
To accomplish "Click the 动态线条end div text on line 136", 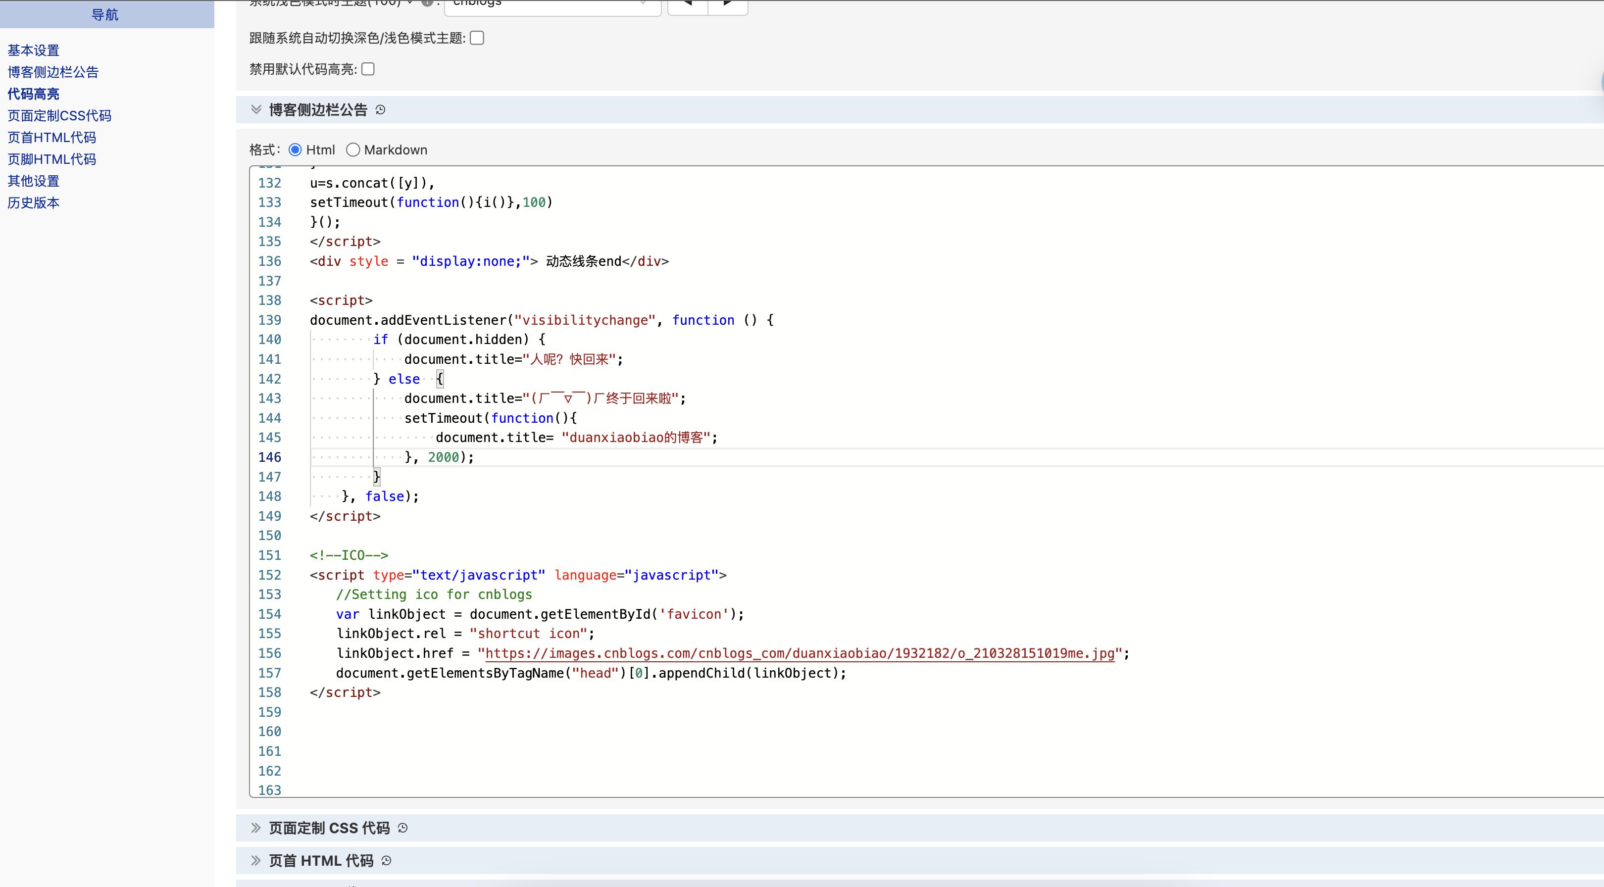I will 584,261.
